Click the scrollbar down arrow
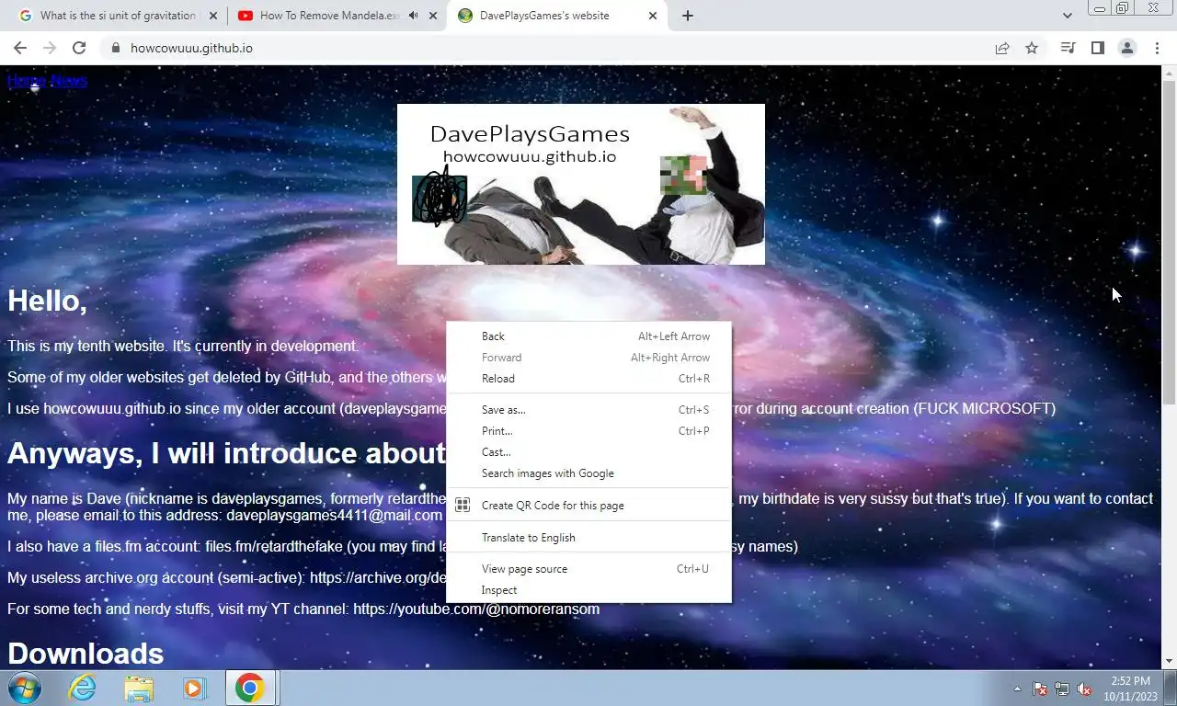The image size is (1177, 706). click(1169, 661)
